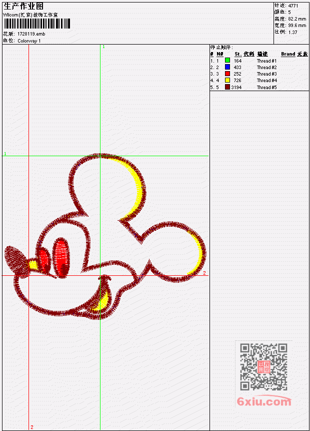Click the stitch count 726
The width and height of the screenshot is (310, 431).
[237, 81]
